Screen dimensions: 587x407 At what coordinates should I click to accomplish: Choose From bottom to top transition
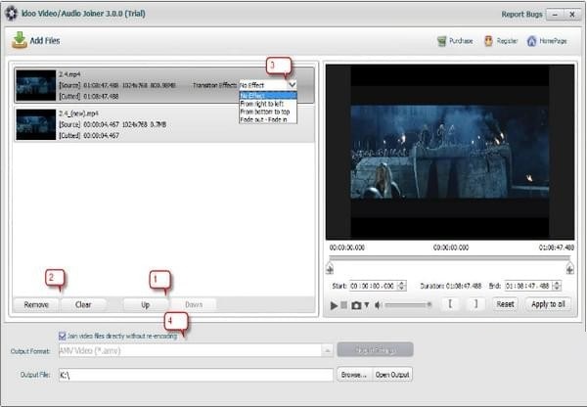coord(268,112)
